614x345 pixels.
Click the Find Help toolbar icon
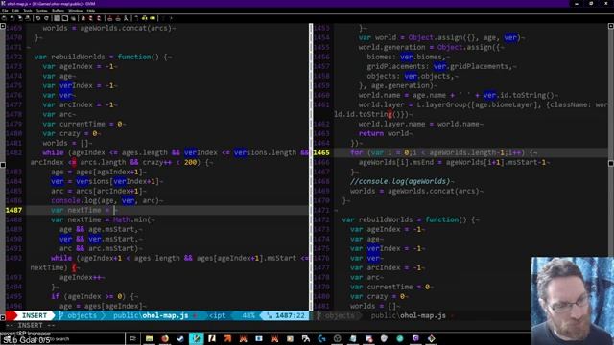pos(171,18)
